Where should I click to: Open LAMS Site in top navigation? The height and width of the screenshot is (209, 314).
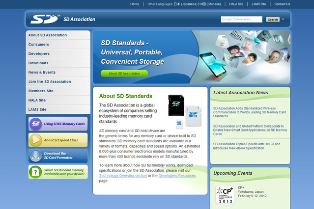click(x=259, y=4)
